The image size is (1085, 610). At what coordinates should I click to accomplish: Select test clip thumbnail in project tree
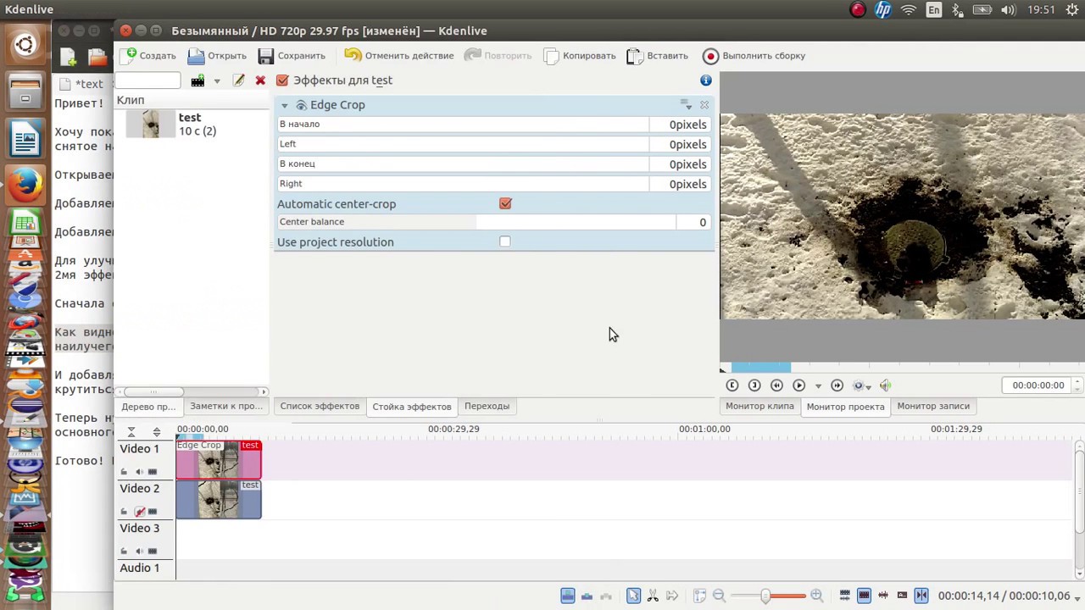(x=151, y=124)
